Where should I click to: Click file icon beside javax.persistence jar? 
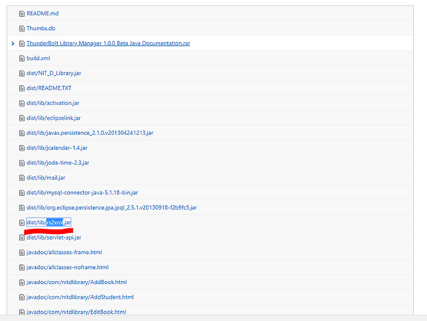point(22,133)
